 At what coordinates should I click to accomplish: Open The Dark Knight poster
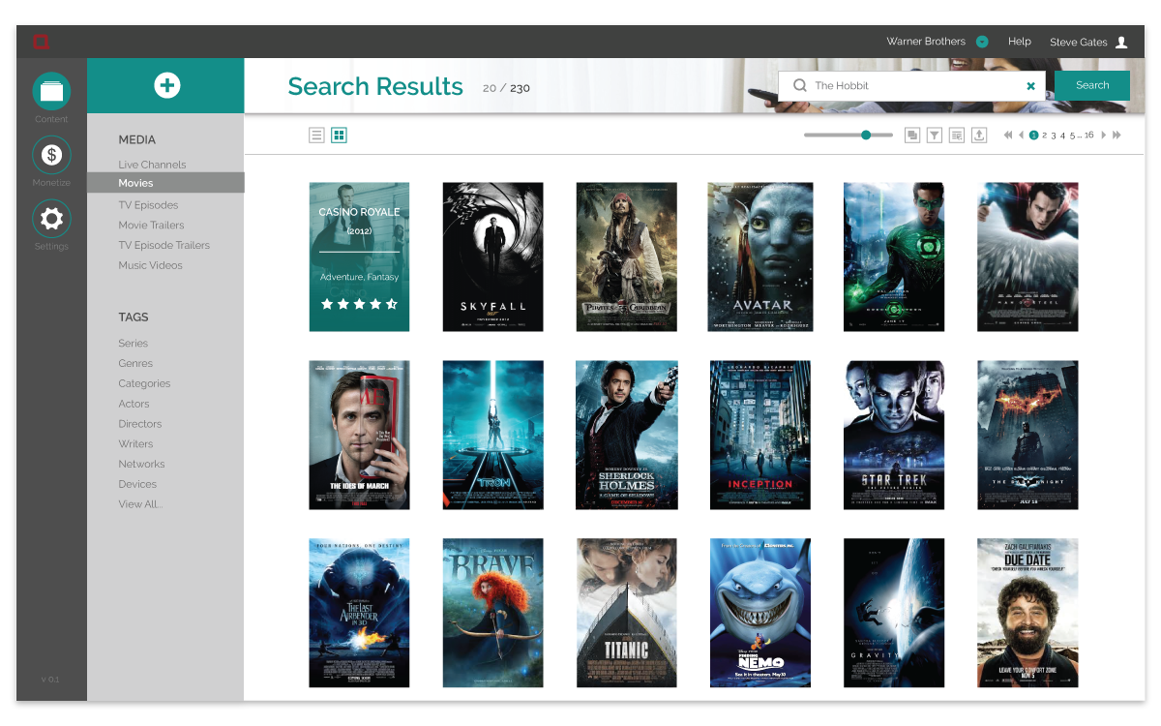pyautogui.click(x=1027, y=435)
